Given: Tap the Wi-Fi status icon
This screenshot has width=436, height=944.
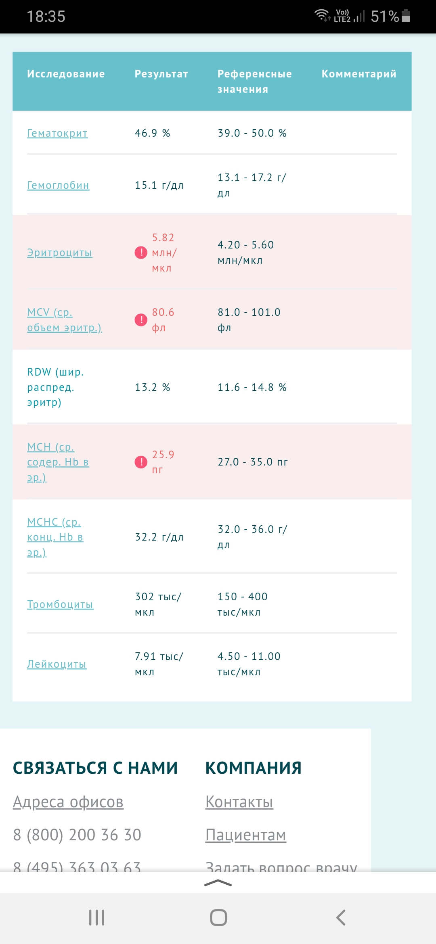Looking at the screenshot, I should (322, 15).
